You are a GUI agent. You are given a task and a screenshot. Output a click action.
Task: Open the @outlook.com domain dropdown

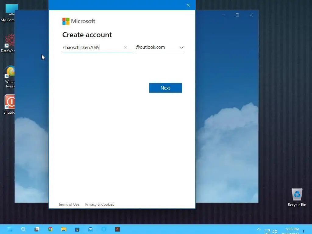[159, 47]
